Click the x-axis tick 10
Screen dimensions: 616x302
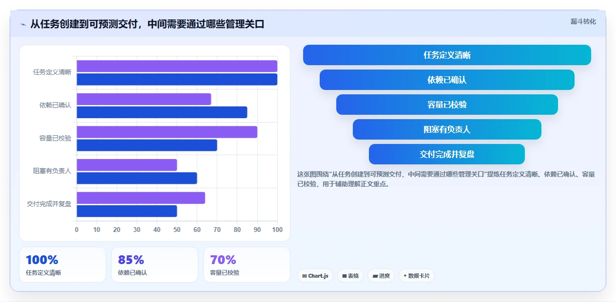click(x=96, y=230)
